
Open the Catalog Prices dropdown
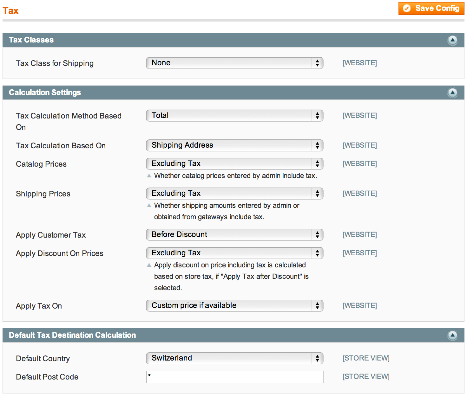coord(234,164)
